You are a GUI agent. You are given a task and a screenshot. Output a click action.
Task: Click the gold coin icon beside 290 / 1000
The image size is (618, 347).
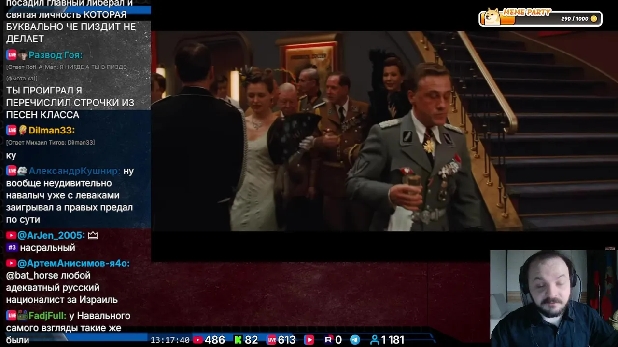(594, 19)
